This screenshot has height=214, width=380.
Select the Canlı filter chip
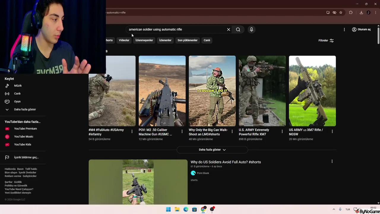[x=207, y=40]
